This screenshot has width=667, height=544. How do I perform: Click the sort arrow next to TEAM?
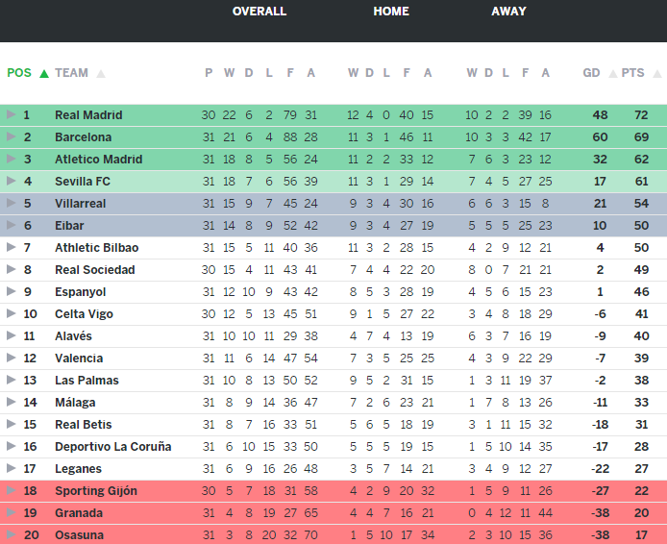101,73
